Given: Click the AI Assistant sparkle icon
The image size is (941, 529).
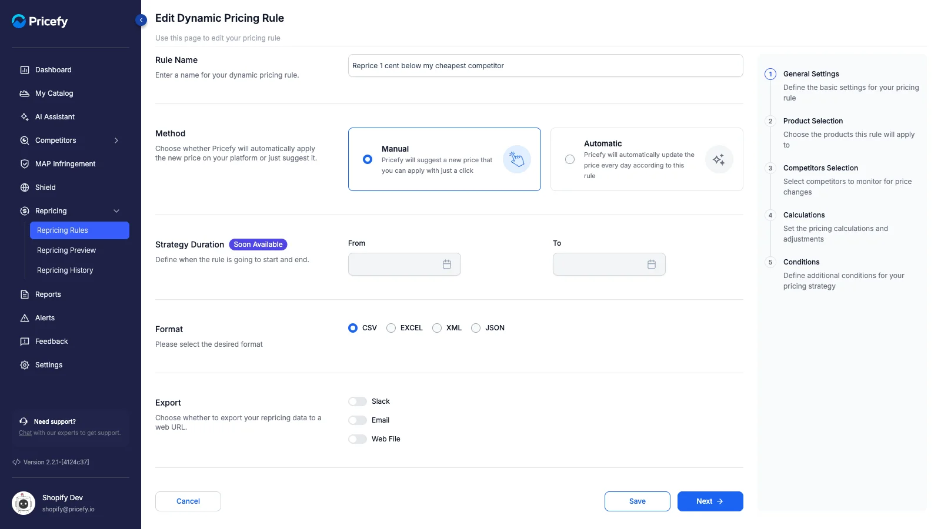Looking at the screenshot, I should [25, 117].
